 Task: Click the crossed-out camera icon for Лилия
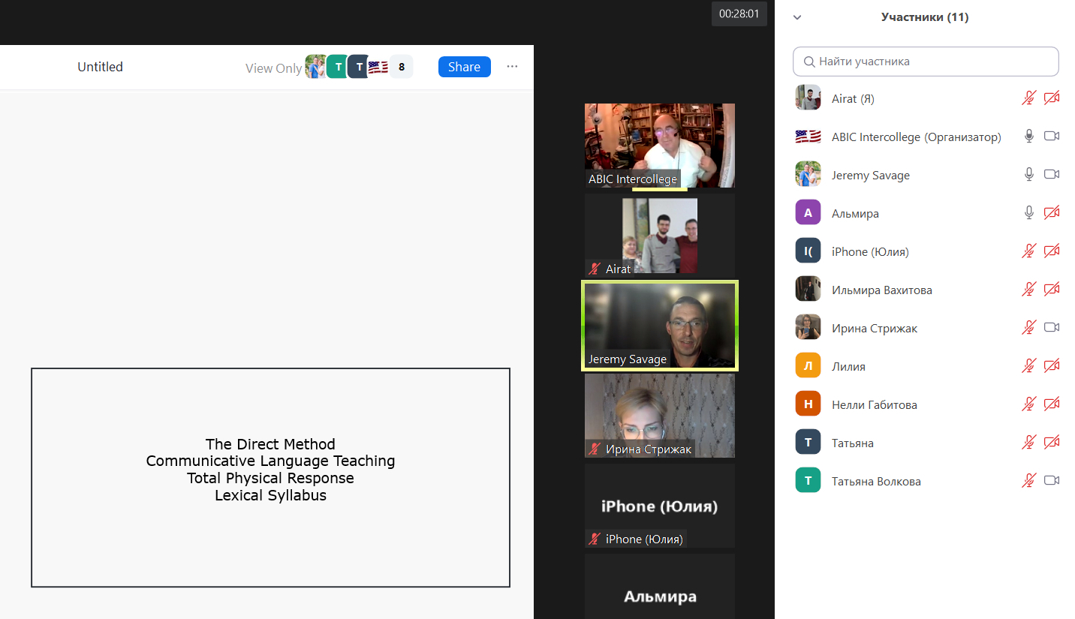1052,366
